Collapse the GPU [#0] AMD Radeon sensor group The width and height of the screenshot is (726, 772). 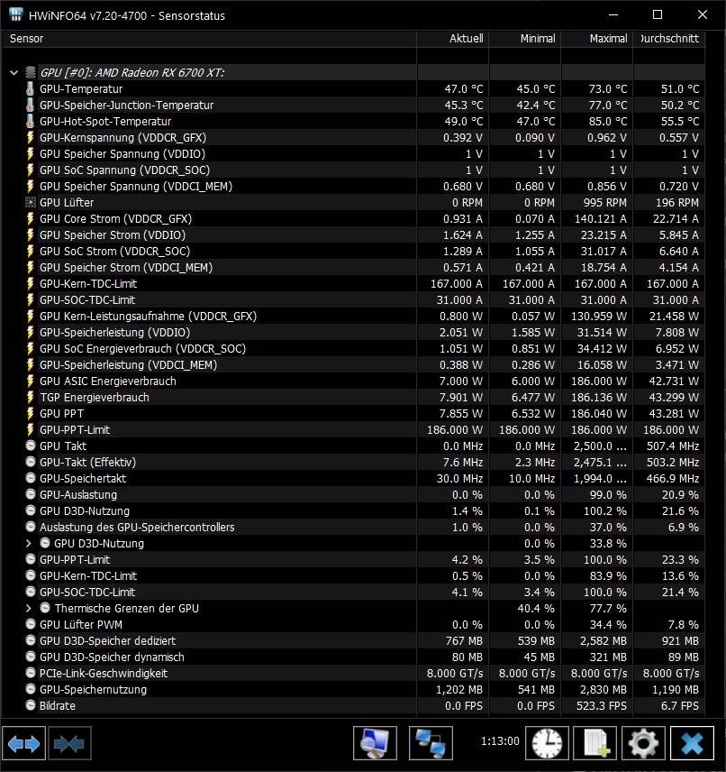14,73
